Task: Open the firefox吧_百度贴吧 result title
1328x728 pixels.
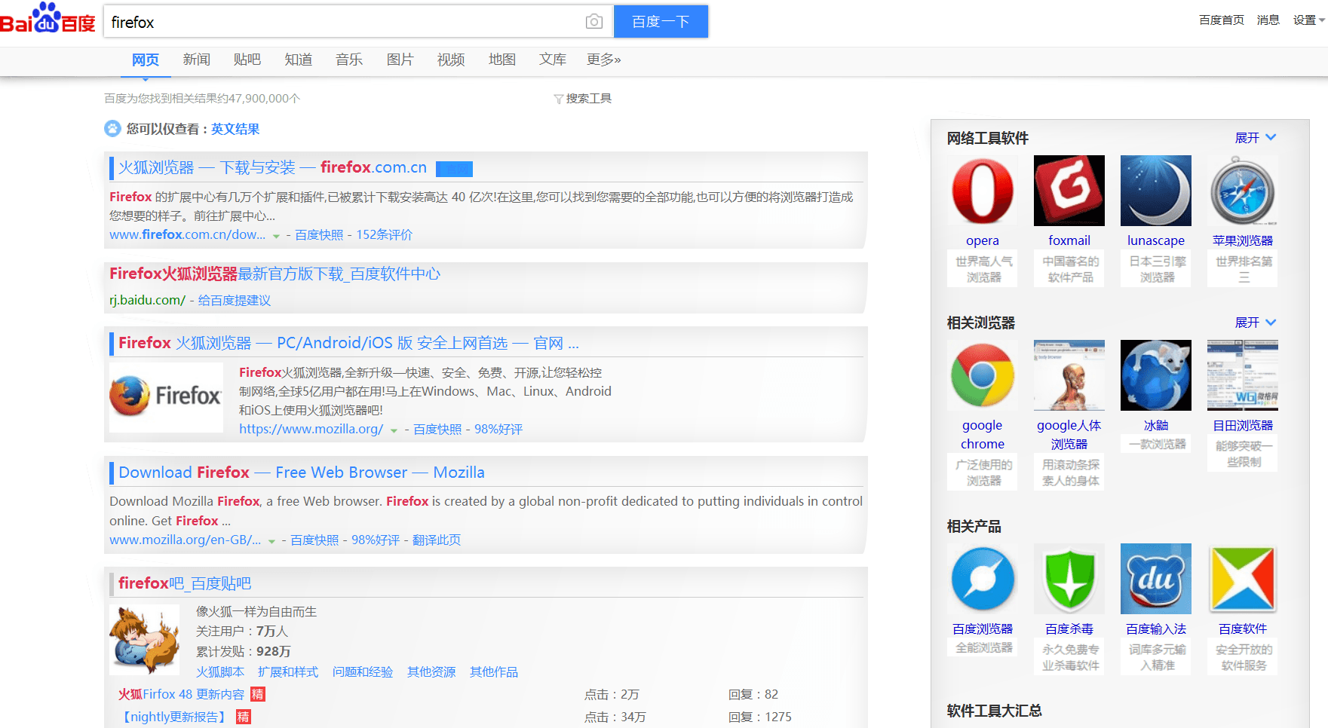Action: pyautogui.click(x=185, y=583)
